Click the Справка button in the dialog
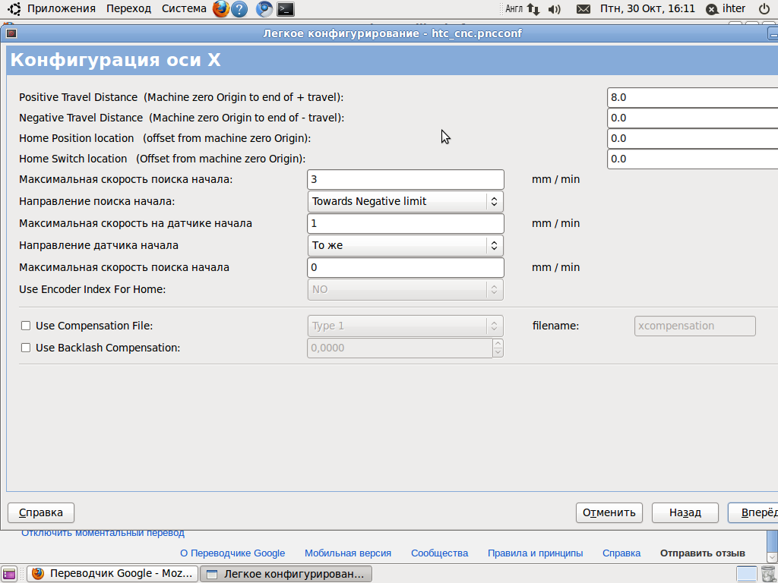The height and width of the screenshot is (583, 778). [41, 512]
